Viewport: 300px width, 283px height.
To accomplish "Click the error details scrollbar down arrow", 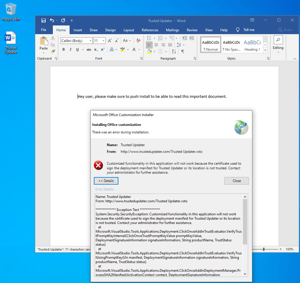I will pos(245,274).
